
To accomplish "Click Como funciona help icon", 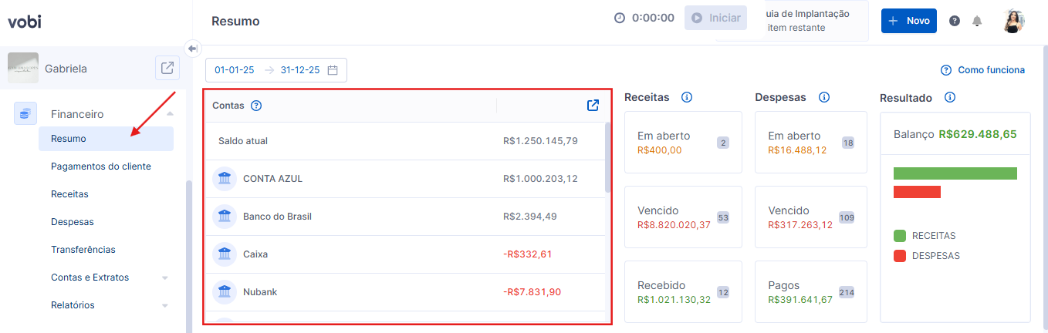I will (x=946, y=70).
